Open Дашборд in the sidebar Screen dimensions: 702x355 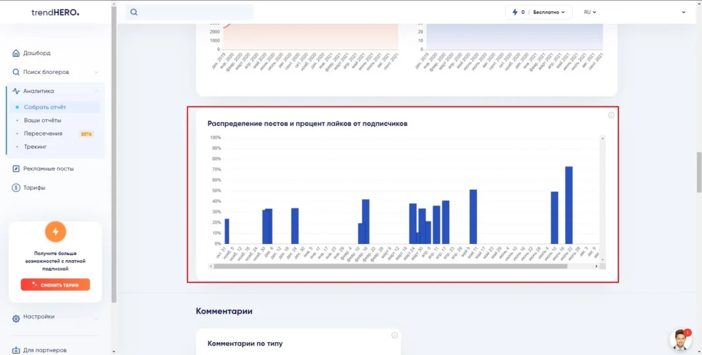tap(37, 53)
